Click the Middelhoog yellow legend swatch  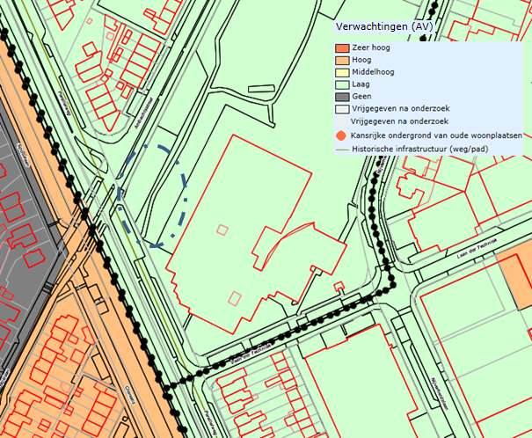tap(341, 73)
